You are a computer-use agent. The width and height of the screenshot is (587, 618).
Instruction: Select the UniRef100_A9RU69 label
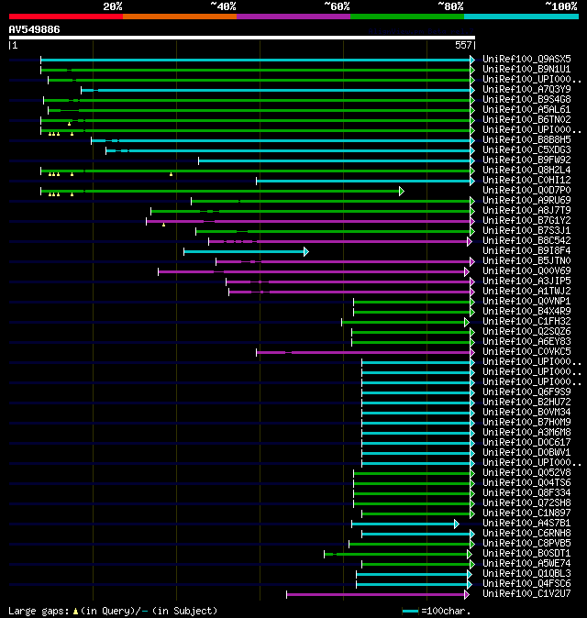pyautogui.click(x=526, y=200)
